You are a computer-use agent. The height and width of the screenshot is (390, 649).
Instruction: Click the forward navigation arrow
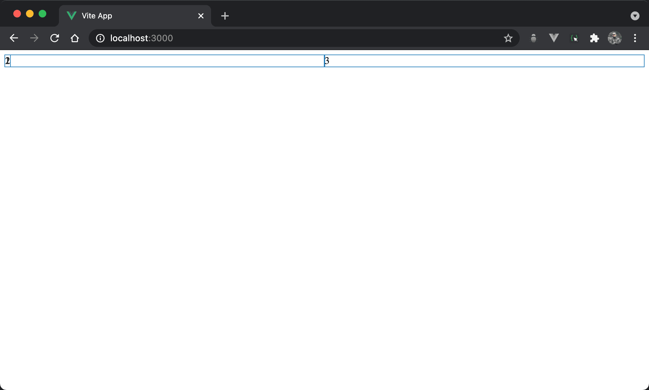point(34,38)
